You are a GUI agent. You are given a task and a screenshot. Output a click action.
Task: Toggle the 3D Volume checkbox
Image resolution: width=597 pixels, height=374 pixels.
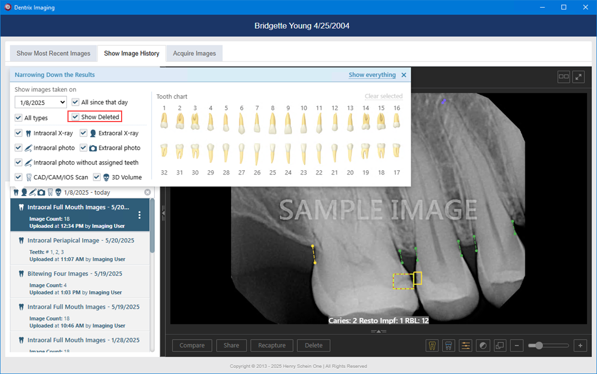pos(97,177)
